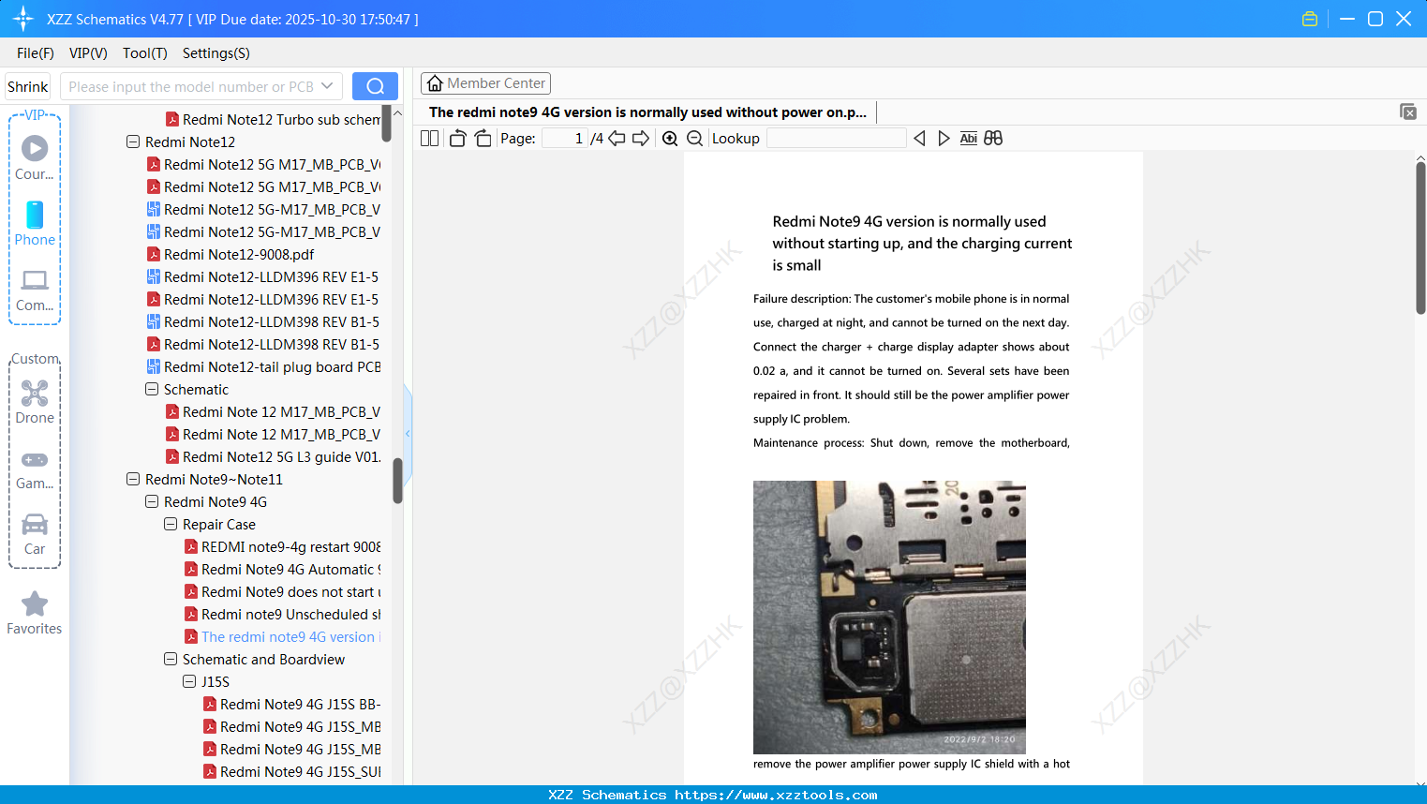Image resolution: width=1427 pixels, height=804 pixels.
Task: Zoom out on the PDF with the magnifier minus
Action: pos(694,138)
